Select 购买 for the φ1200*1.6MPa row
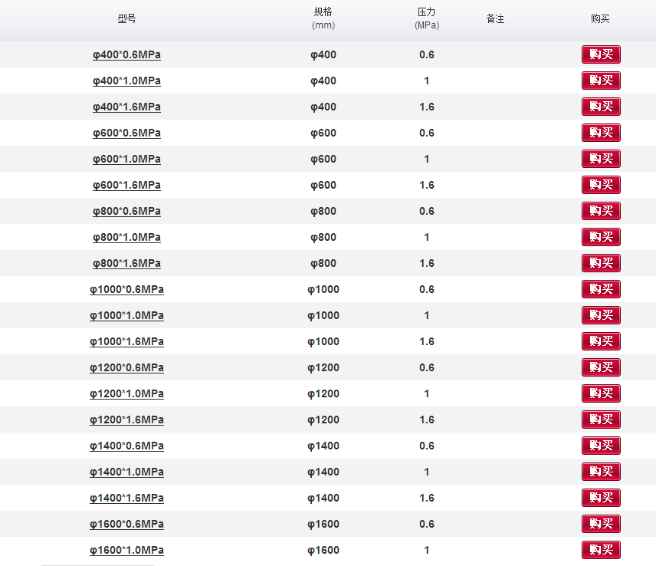The image size is (656, 566). click(x=601, y=419)
